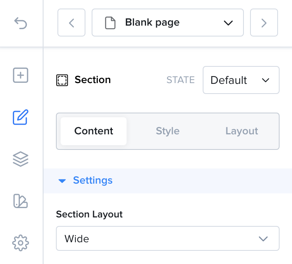Switch to the Content tab

coord(94,131)
